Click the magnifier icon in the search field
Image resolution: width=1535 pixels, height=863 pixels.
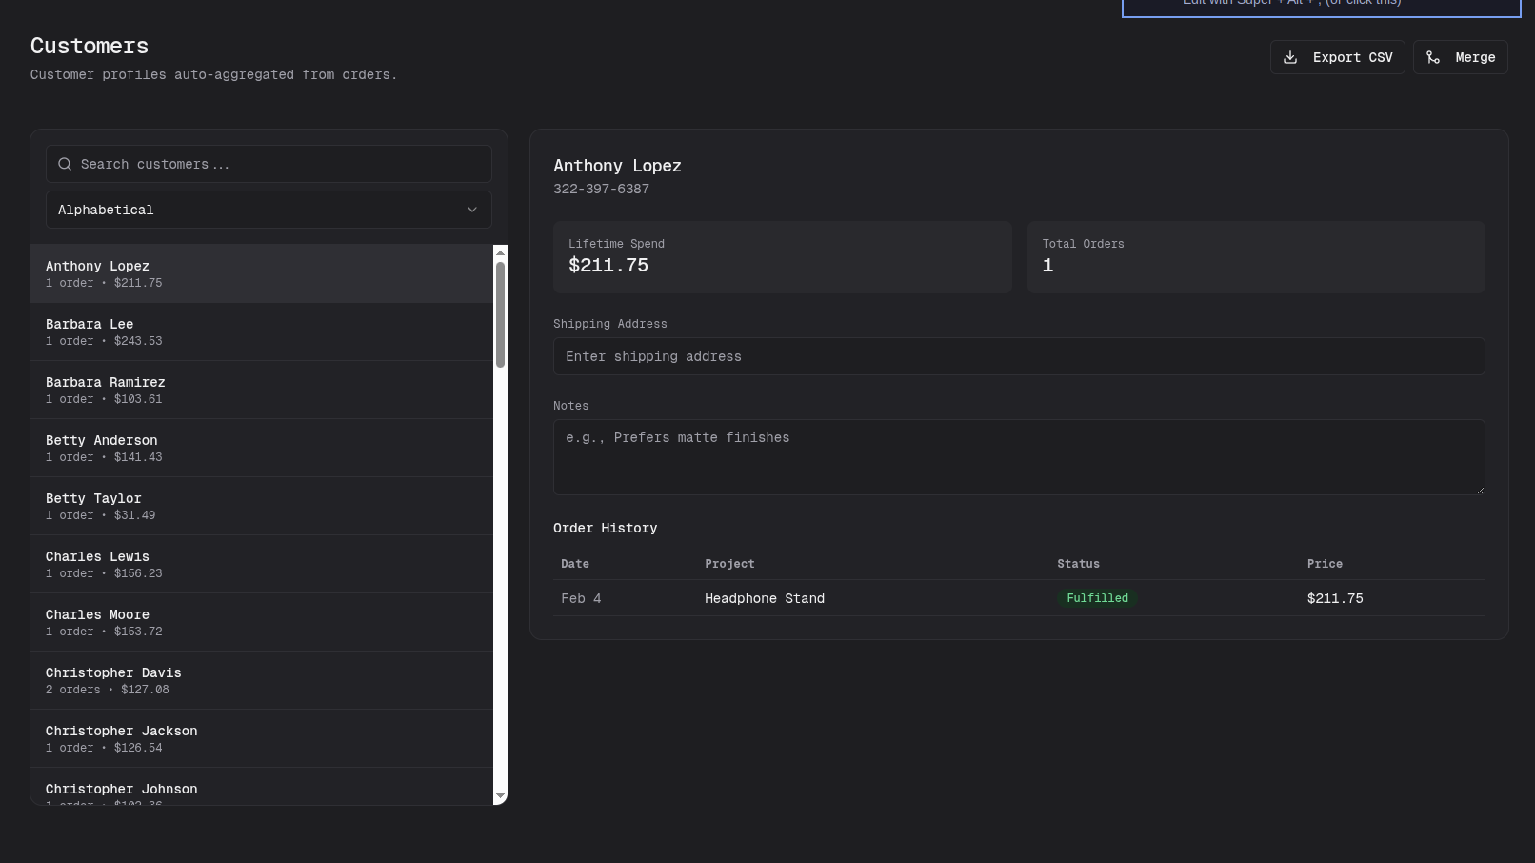65,164
